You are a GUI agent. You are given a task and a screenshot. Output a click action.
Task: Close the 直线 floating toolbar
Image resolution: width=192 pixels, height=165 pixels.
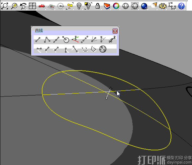point(115,31)
